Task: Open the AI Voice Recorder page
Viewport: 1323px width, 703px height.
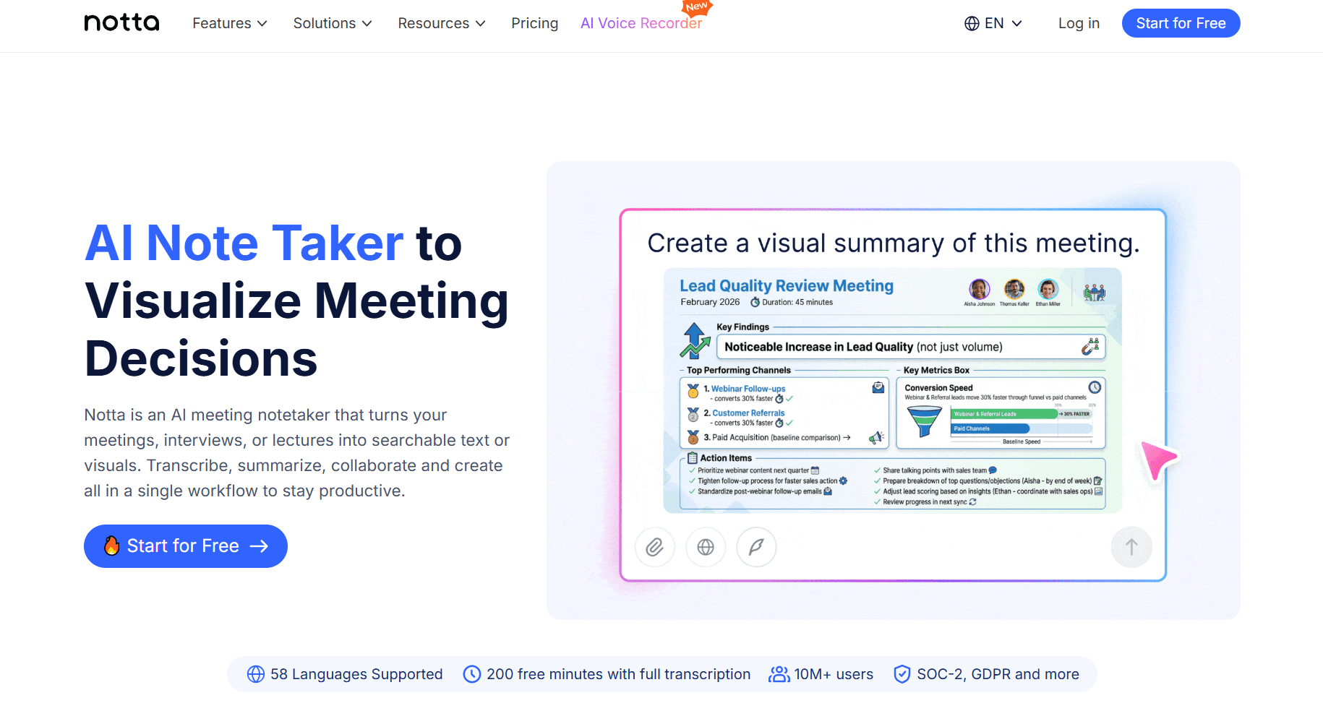Action: point(641,23)
